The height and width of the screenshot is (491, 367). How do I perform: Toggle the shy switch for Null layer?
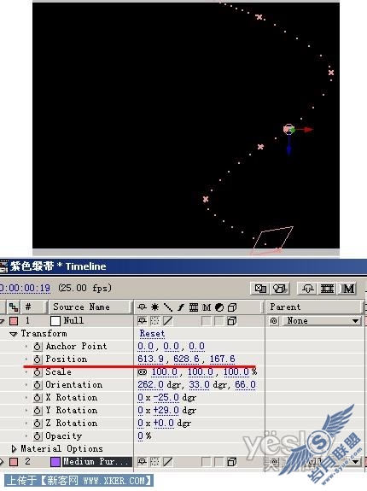[142, 321]
